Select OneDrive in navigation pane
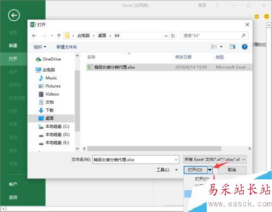The height and width of the screenshot is (212, 272). click(x=48, y=59)
